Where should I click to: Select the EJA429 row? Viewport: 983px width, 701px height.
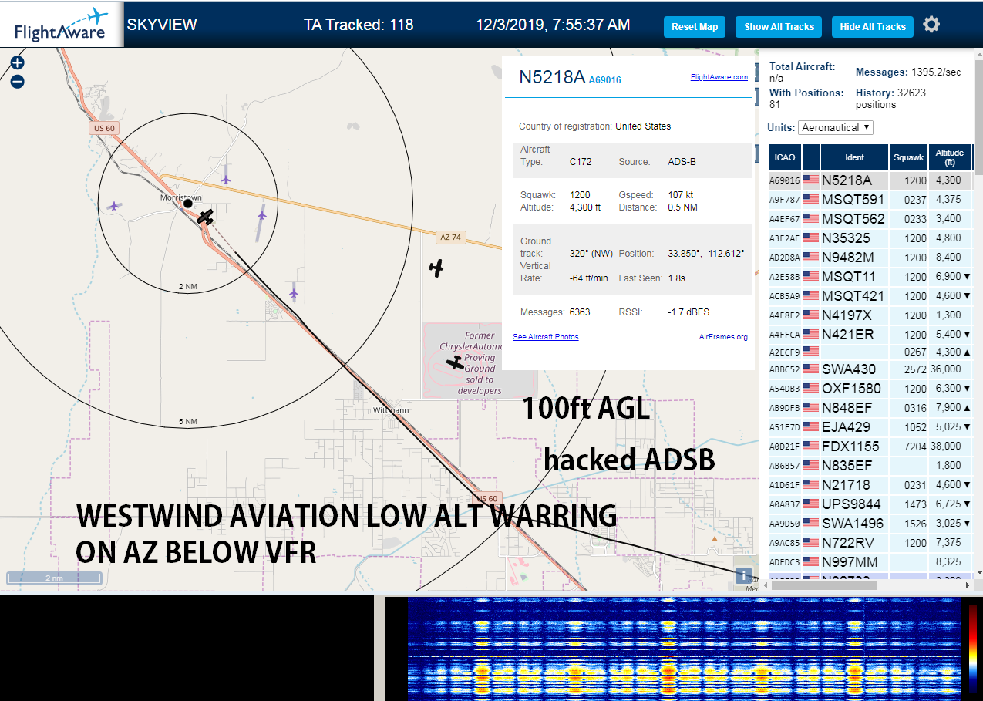[870, 427]
